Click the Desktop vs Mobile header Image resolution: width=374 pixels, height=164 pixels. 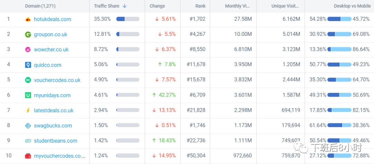352,6
